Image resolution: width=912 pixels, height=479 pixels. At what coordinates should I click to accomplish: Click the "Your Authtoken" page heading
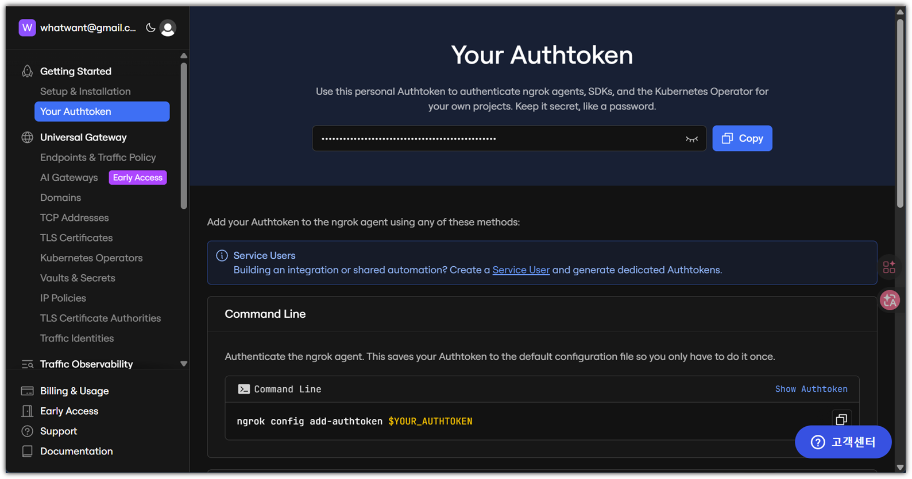coord(542,55)
